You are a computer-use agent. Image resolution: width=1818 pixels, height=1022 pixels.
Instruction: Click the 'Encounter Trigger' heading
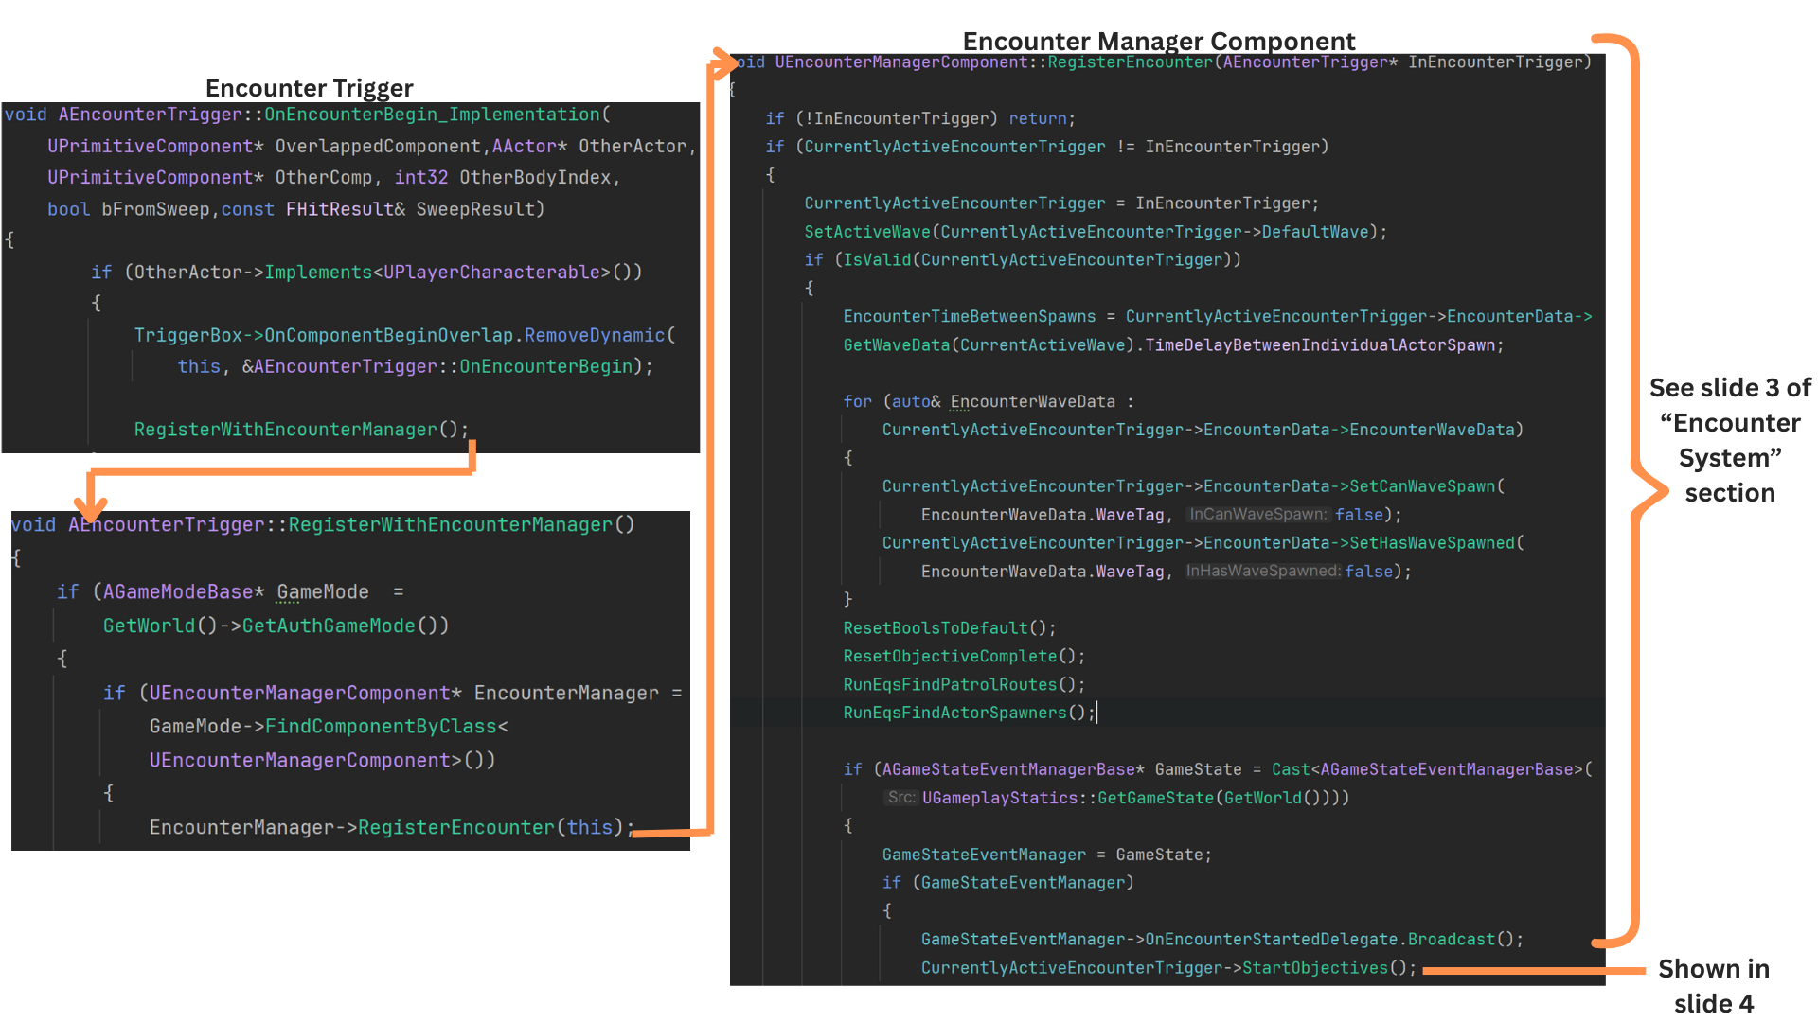(x=309, y=88)
